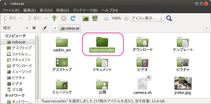Click the stop loading icon
The height and width of the screenshot is (104, 211).
click(64, 18)
